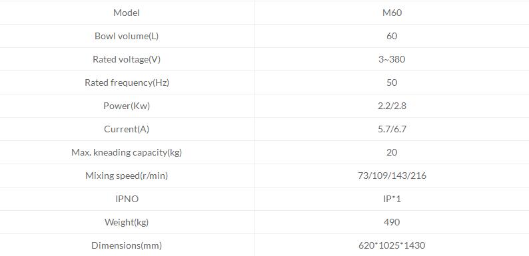529x256 pixels.
Task: Click the Current(A) label
Action: [x=127, y=129]
